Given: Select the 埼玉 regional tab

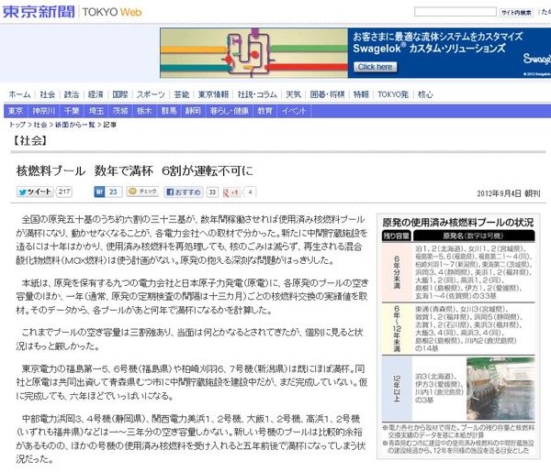Looking at the screenshot, I should coord(96,111).
